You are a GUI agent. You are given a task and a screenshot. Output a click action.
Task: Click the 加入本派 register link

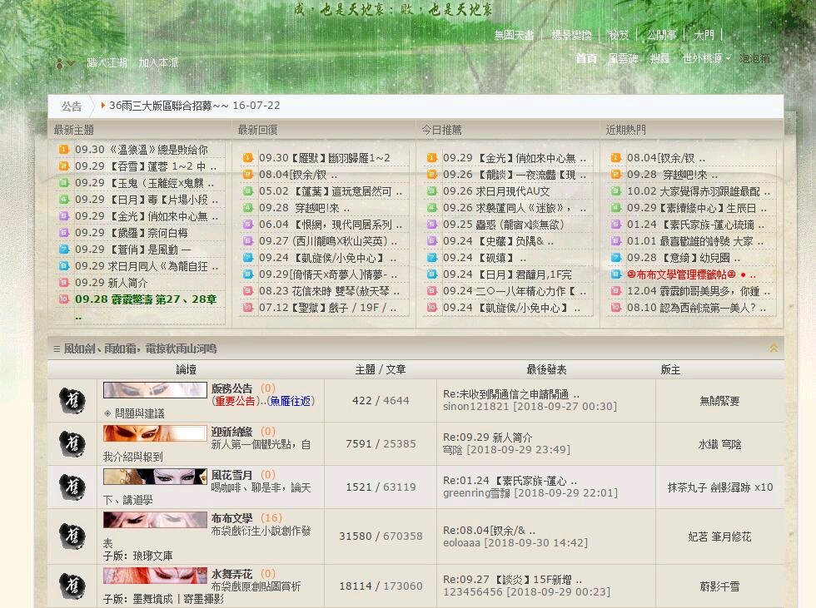(x=158, y=63)
